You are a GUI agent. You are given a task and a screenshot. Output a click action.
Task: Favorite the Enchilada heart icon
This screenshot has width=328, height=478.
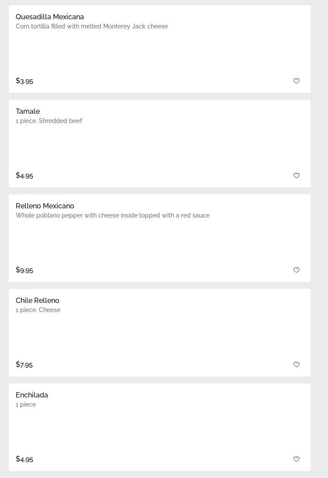[x=297, y=459]
